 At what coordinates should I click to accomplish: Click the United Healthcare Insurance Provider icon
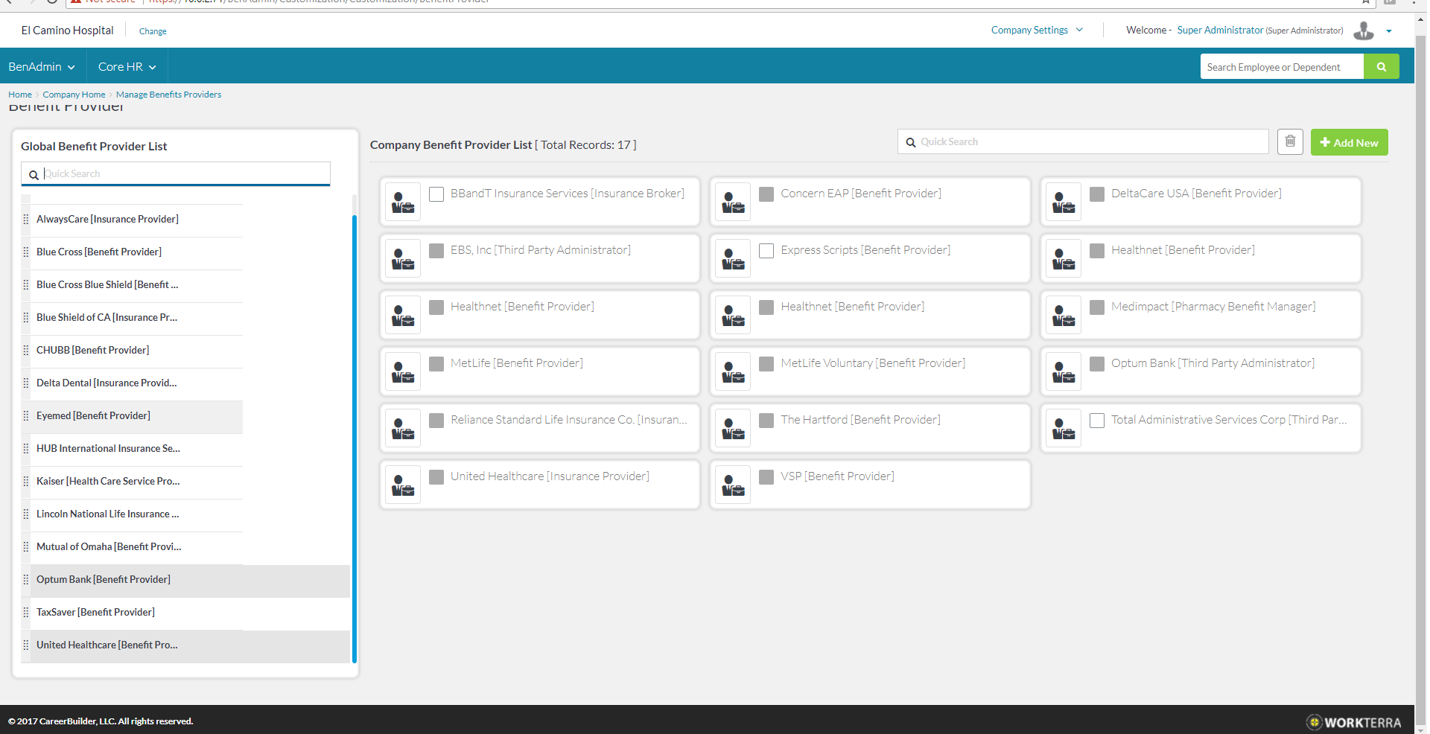pos(403,485)
